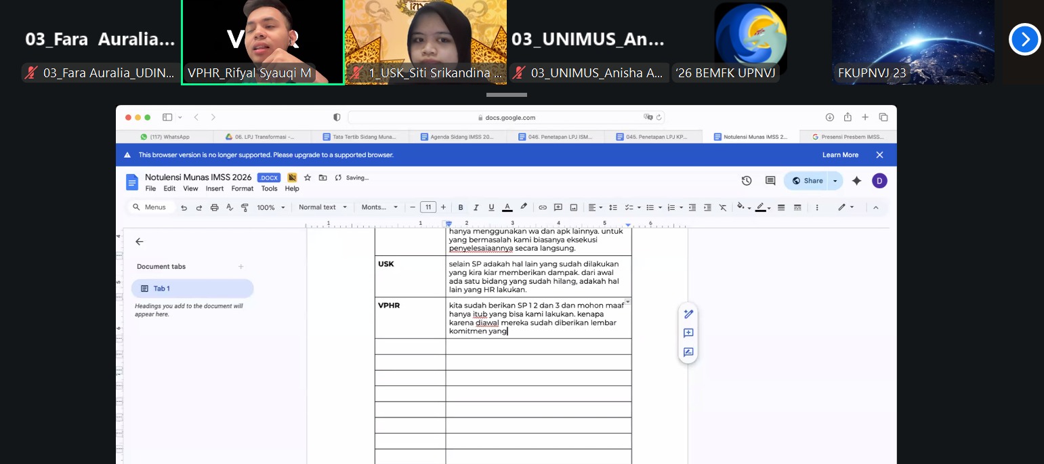Print the Notulensi document
1044x464 pixels.
pyautogui.click(x=215, y=207)
